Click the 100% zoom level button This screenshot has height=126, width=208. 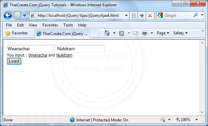(183, 120)
